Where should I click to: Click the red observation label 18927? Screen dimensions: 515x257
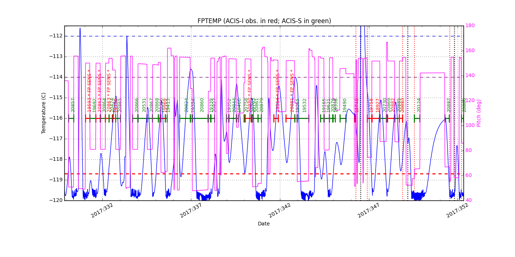(377, 105)
